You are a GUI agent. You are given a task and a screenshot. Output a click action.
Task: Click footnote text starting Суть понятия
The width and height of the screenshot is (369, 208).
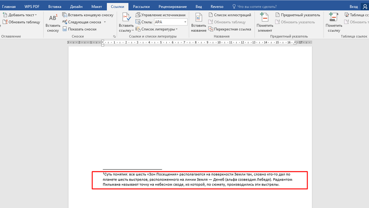pyautogui.click(x=196, y=174)
